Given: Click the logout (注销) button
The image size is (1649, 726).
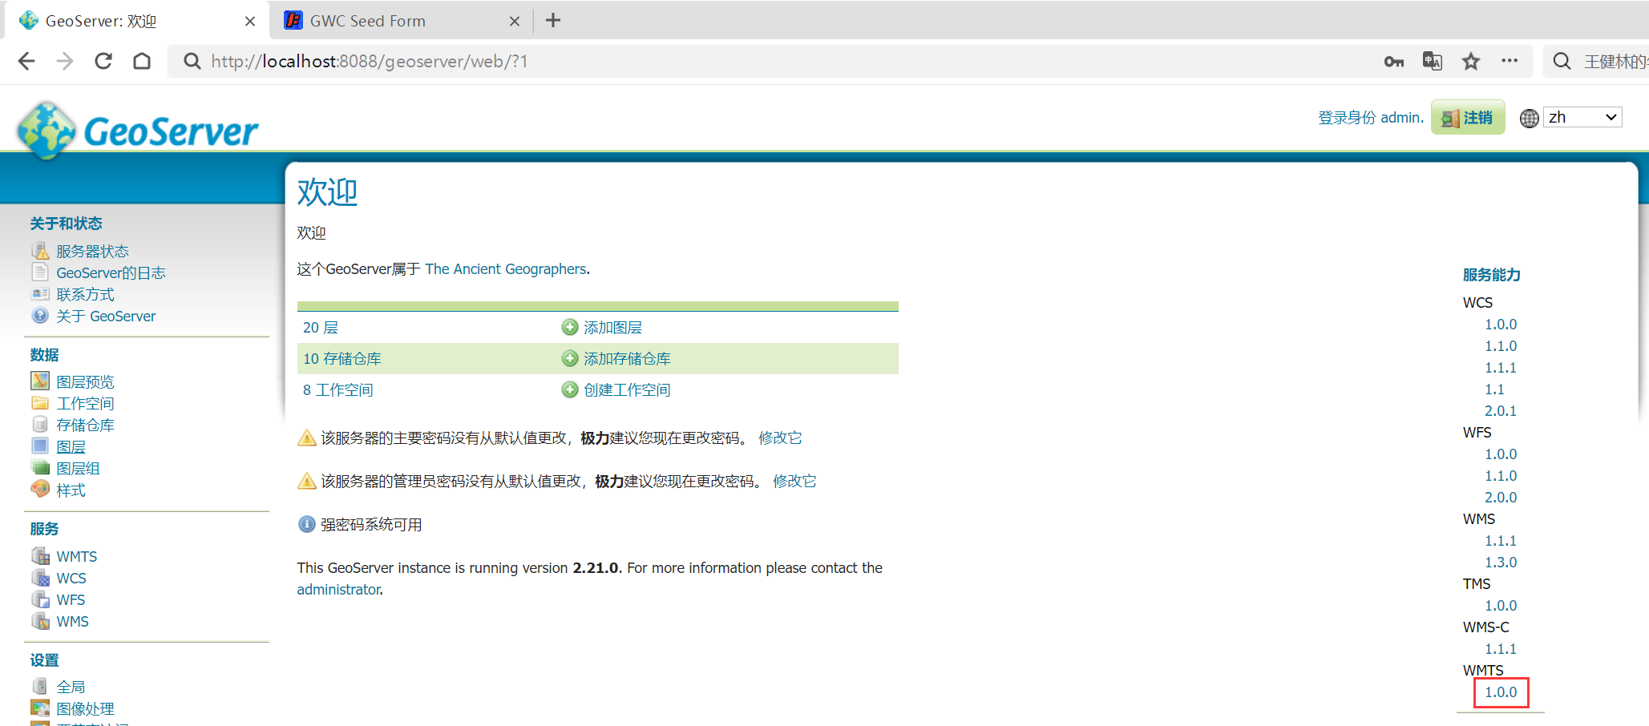Looking at the screenshot, I should click(x=1468, y=118).
